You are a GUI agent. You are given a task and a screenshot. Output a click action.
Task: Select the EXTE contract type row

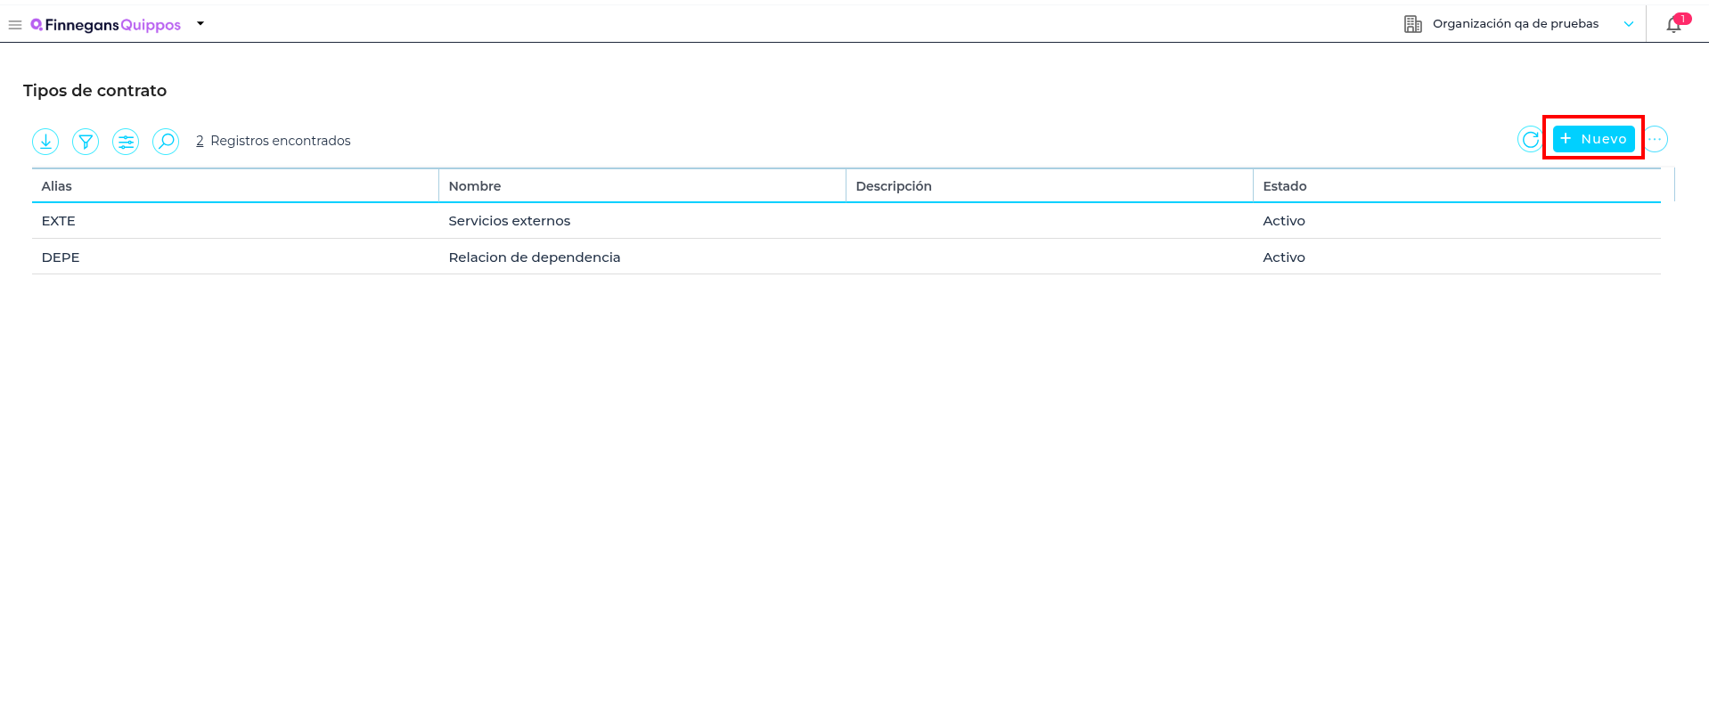[59, 221]
